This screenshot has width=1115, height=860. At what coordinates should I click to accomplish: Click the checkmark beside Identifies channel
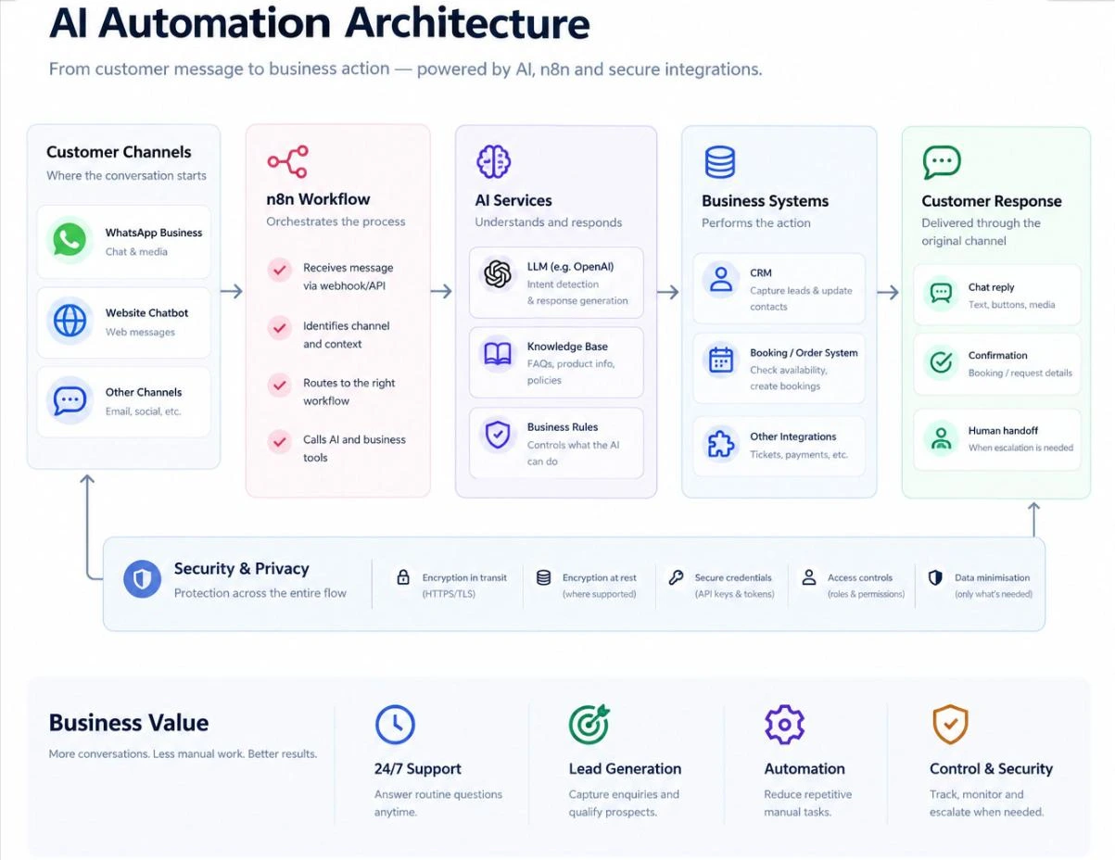(279, 327)
